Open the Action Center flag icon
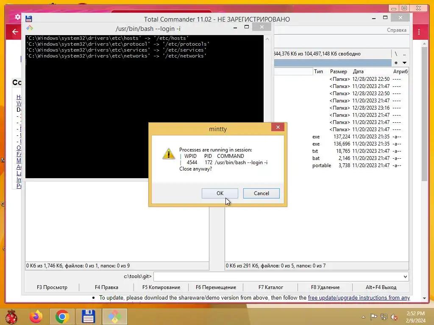 pyautogui.click(x=373, y=317)
